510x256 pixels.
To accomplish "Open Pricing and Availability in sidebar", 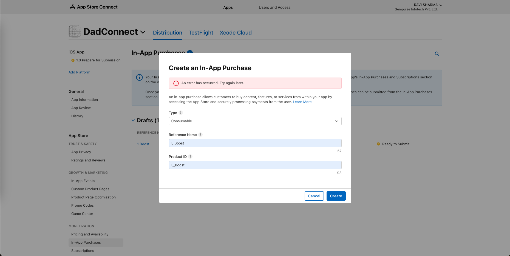I will click(90, 234).
